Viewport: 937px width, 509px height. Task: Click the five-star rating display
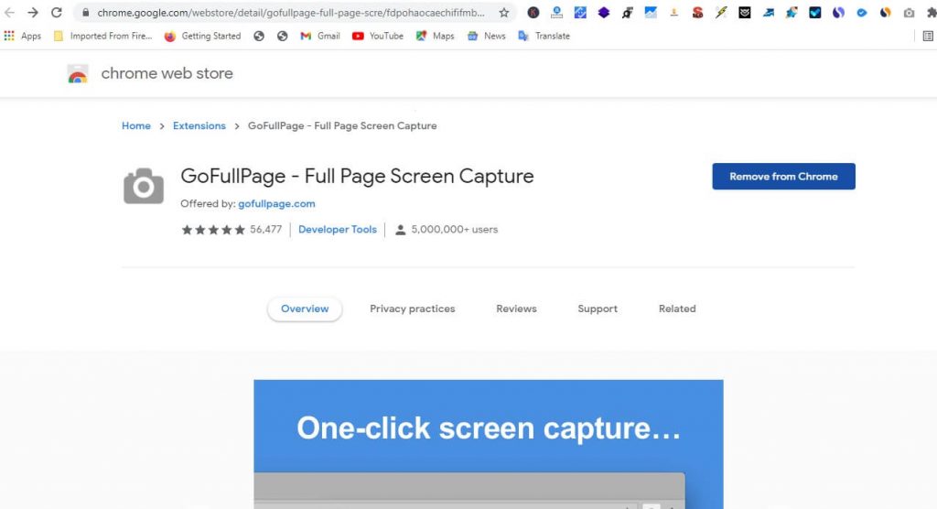point(213,230)
